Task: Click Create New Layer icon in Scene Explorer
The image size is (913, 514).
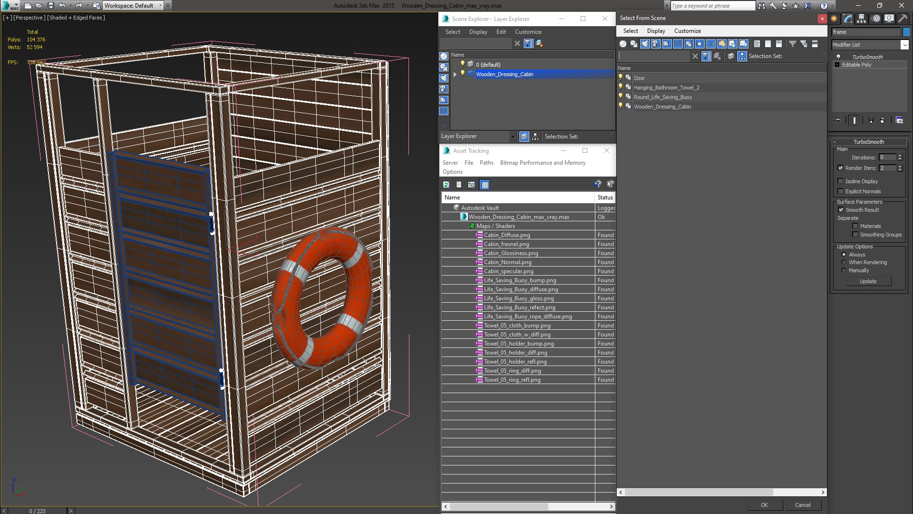Action: [x=539, y=43]
